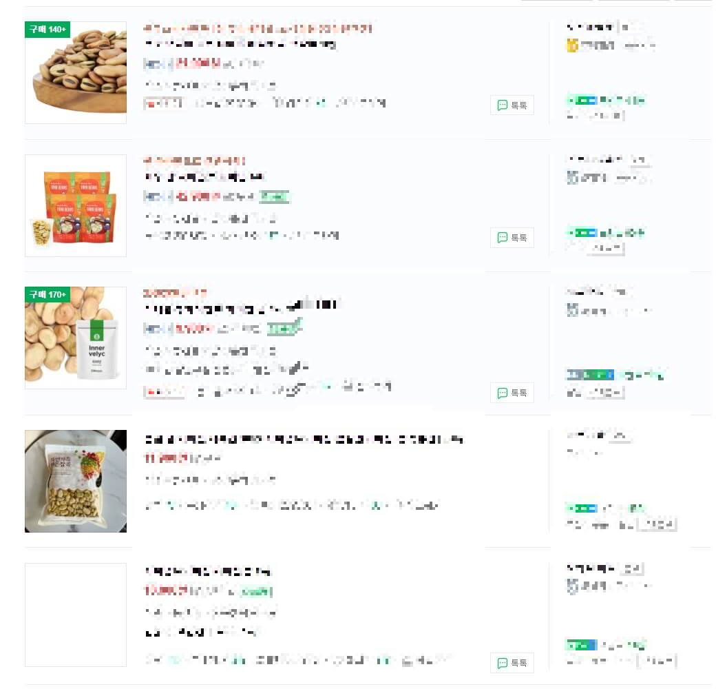Open the red FAVA BEANS pouches thumbnail
727x689 pixels.
coord(76,205)
